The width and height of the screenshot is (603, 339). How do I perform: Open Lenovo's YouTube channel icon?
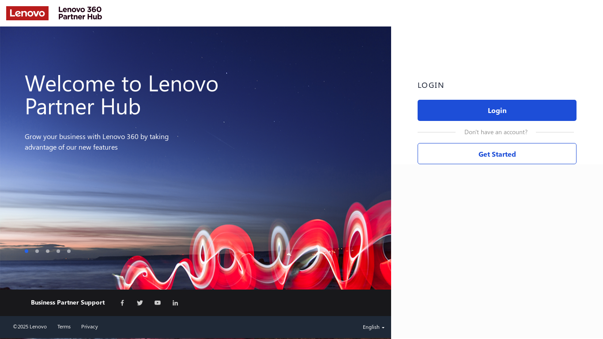[x=158, y=303]
